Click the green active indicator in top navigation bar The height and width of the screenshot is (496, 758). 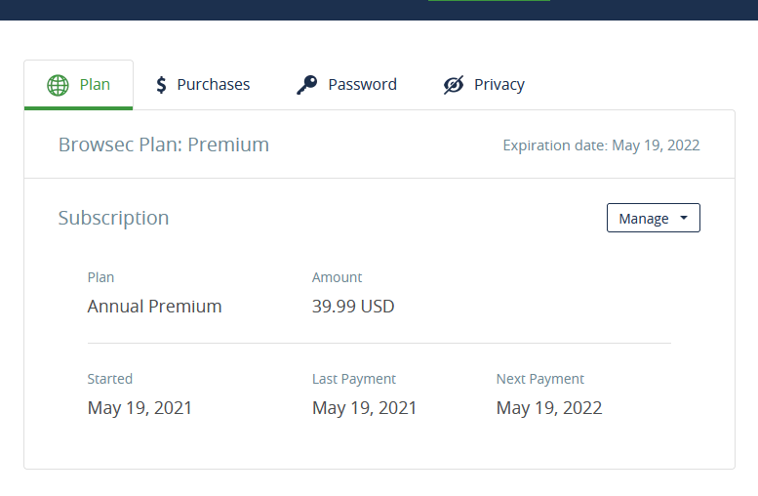coord(489,0)
